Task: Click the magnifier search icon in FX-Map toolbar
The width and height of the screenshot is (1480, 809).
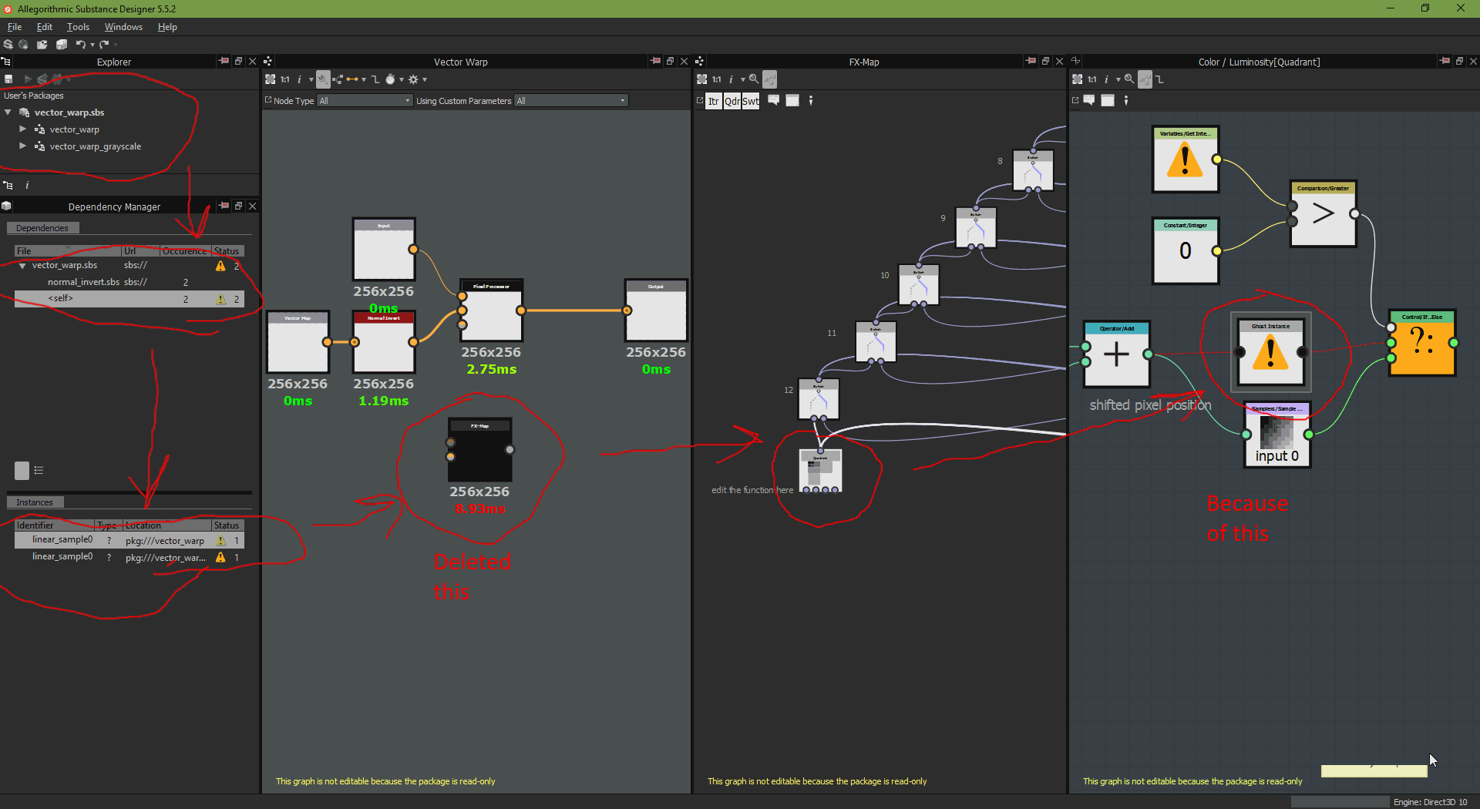Action: 754,79
